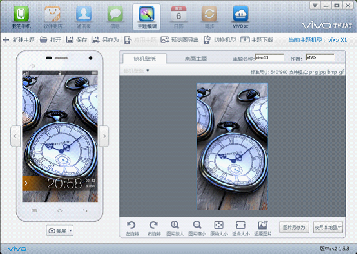Open the 软件商店 software store icon

click(53, 17)
